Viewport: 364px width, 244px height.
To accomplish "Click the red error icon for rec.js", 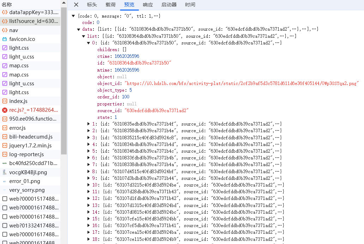I will pyautogui.click(x=5, y=110).
